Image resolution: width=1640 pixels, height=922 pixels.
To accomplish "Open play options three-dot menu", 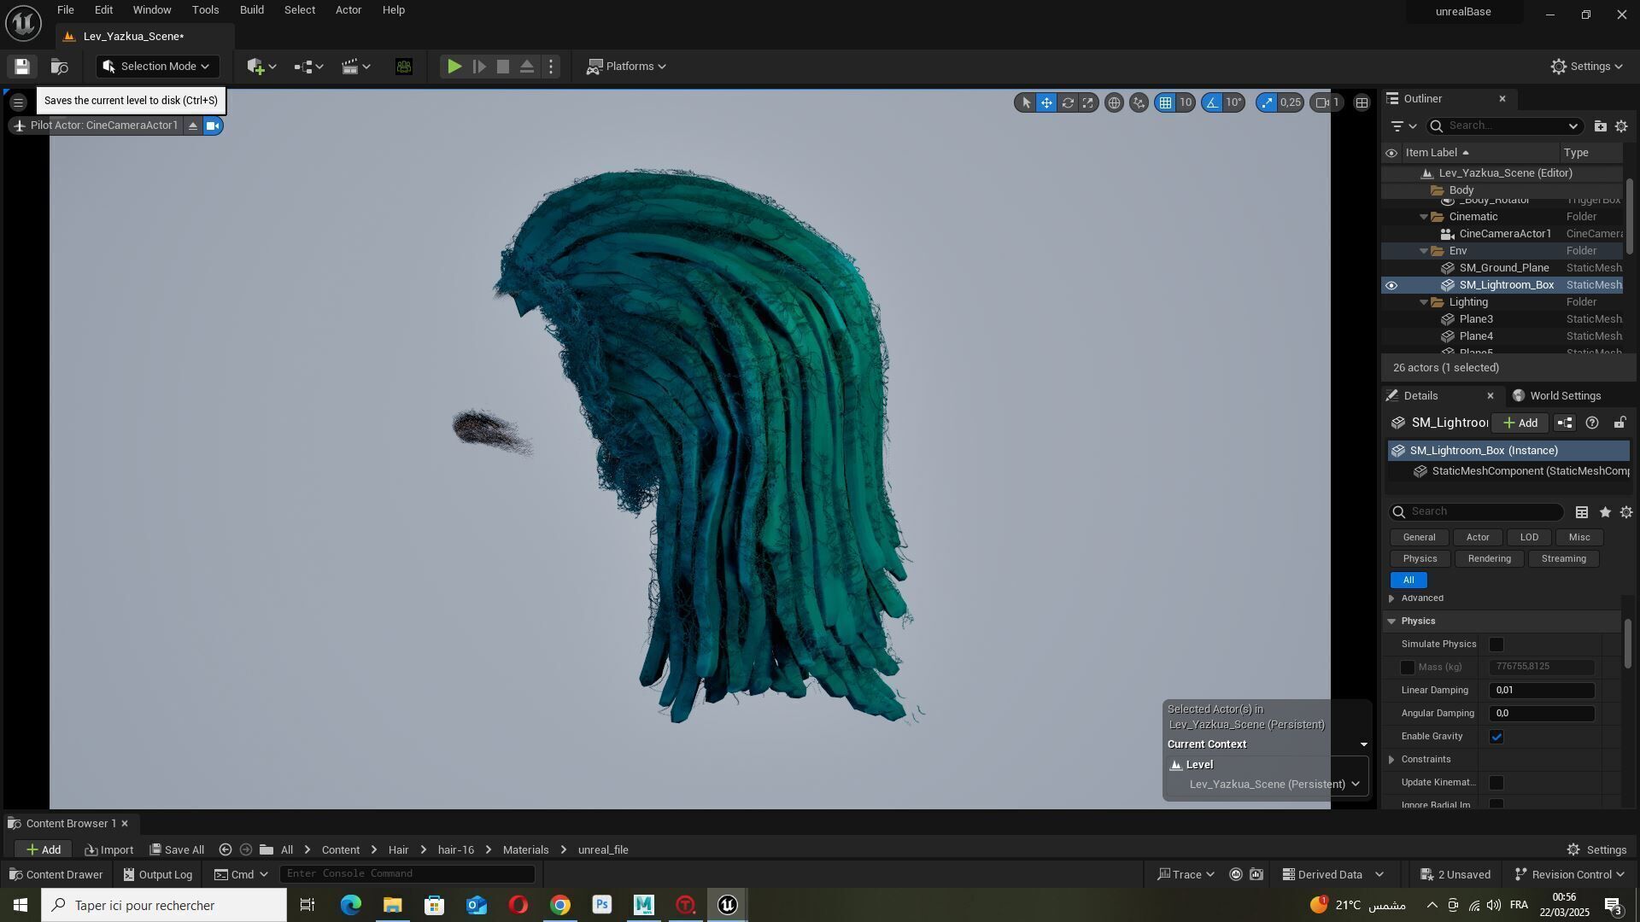I will click(x=551, y=67).
